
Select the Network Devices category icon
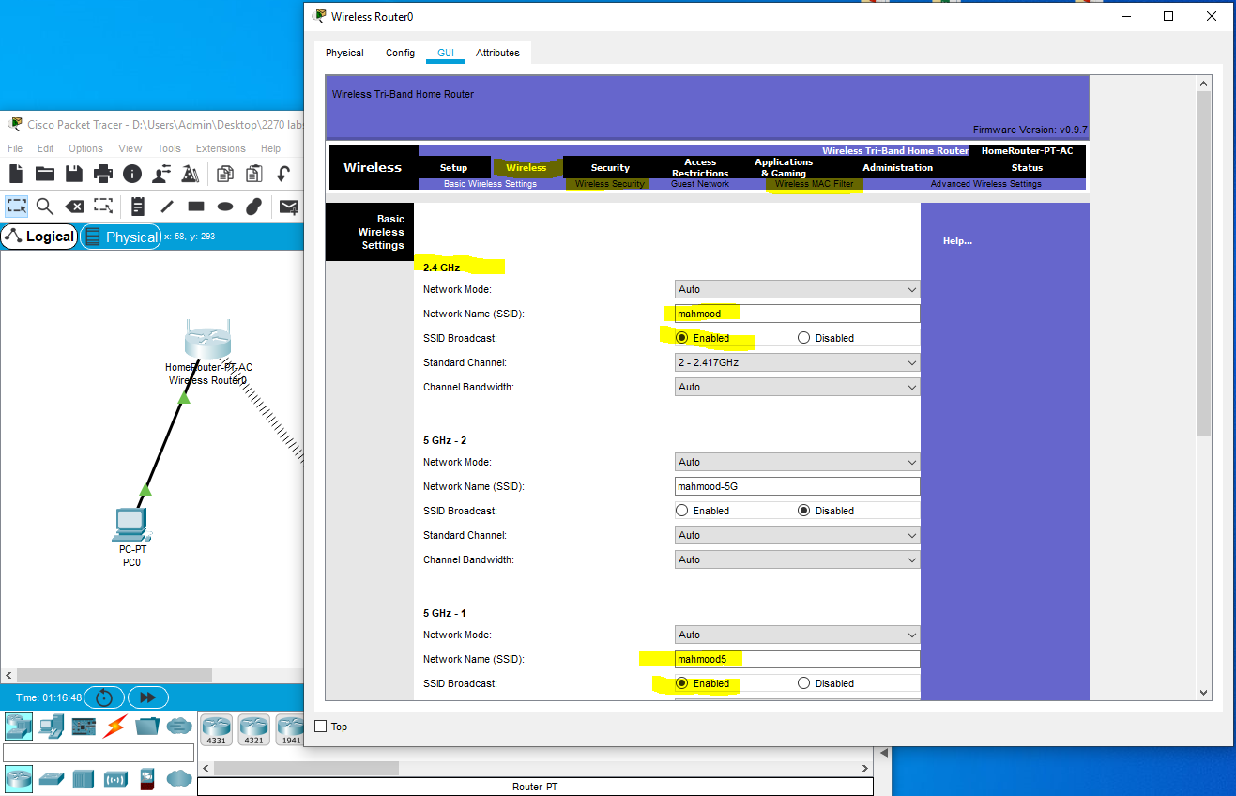pyautogui.click(x=19, y=726)
